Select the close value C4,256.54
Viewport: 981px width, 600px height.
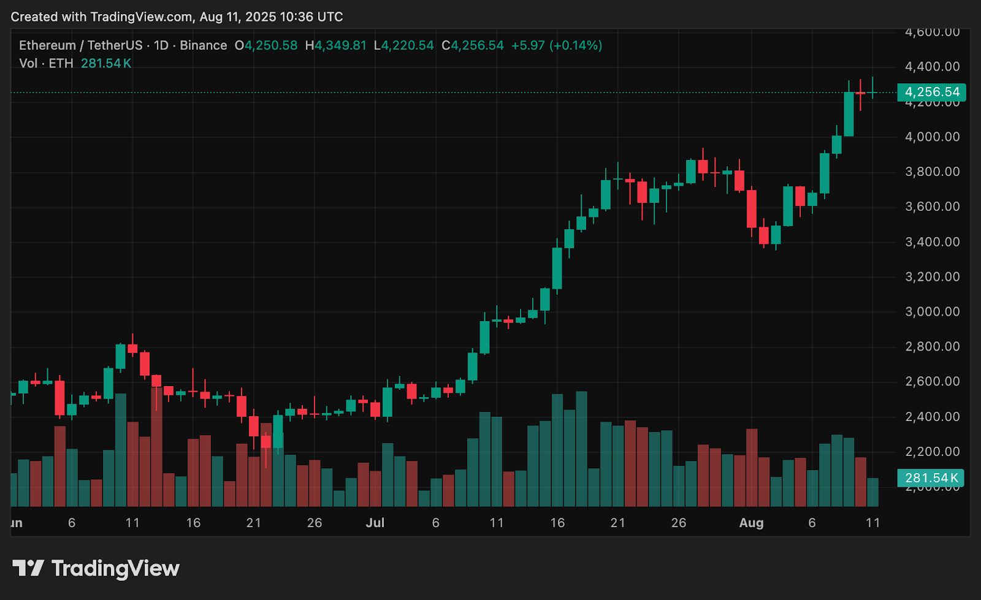coord(473,45)
